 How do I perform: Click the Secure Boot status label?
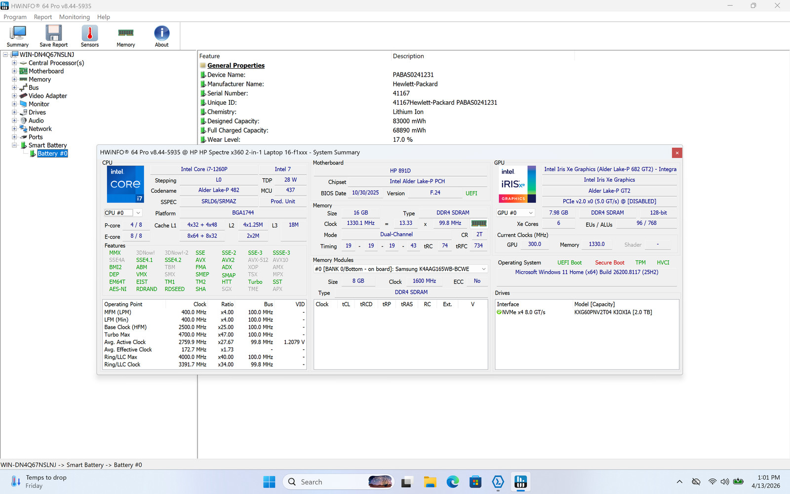(x=610, y=263)
